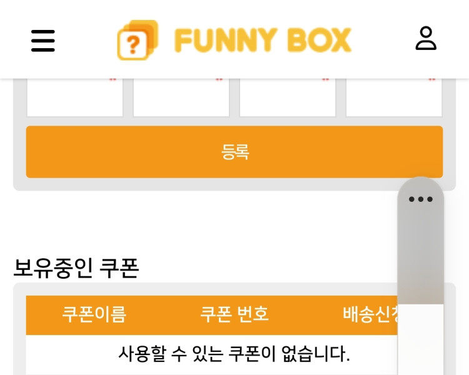Click into the third coupon code box
The height and width of the screenshot is (375, 469).
287,99
